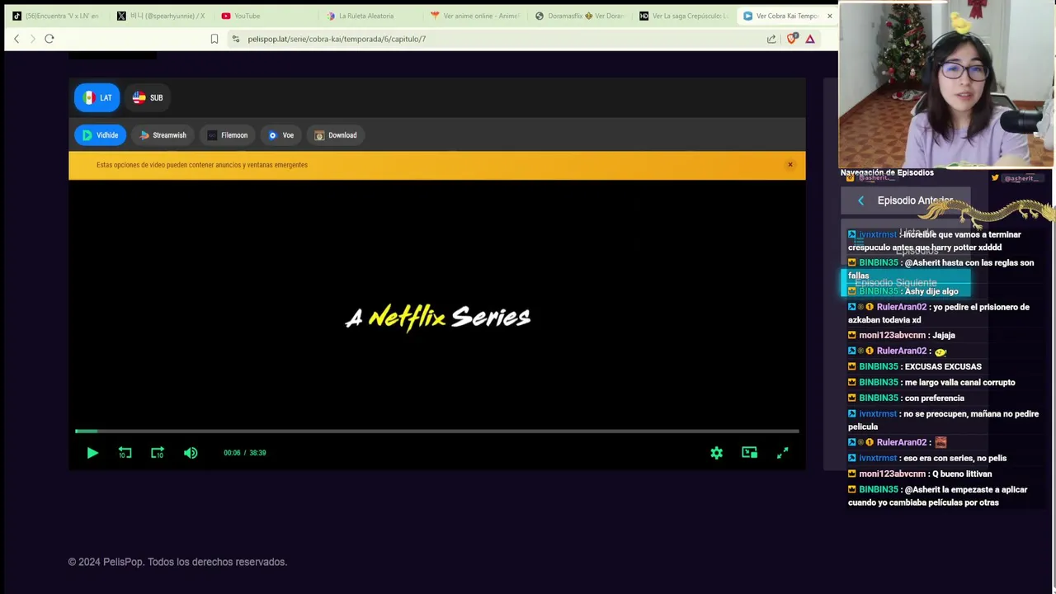Open the Download option
The height and width of the screenshot is (594, 1056).
tap(336, 135)
